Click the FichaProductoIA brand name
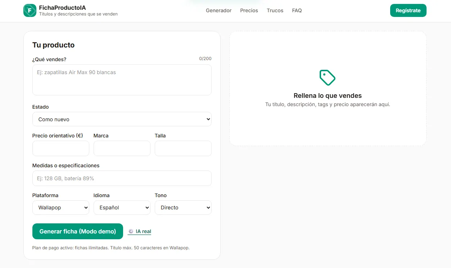 click(62, 8)
